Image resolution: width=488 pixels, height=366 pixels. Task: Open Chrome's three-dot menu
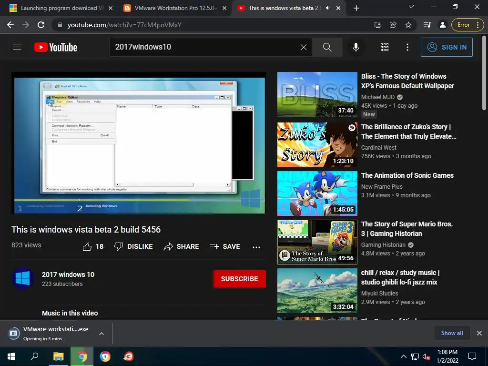(x=478, y=25)
